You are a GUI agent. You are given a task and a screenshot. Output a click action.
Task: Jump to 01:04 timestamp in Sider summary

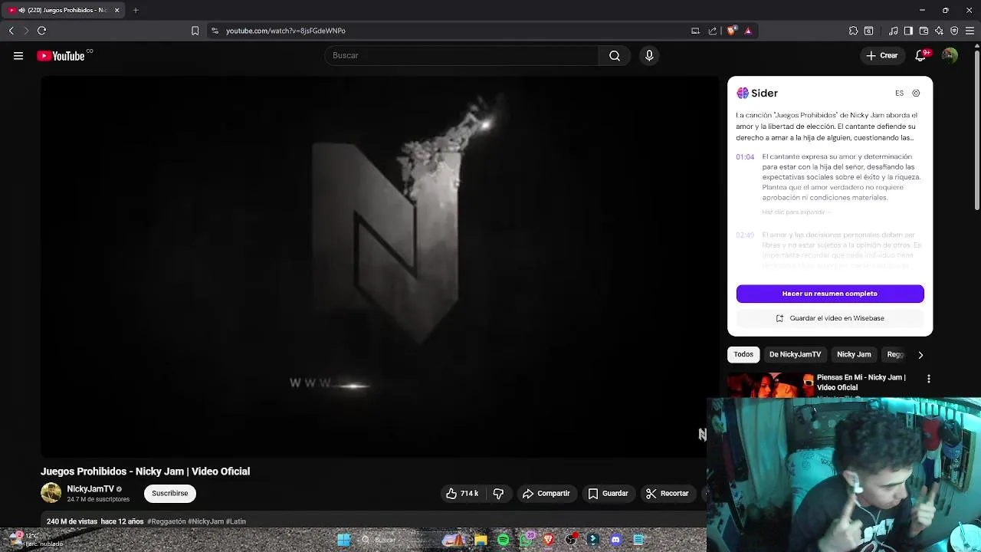click(745, 156)
